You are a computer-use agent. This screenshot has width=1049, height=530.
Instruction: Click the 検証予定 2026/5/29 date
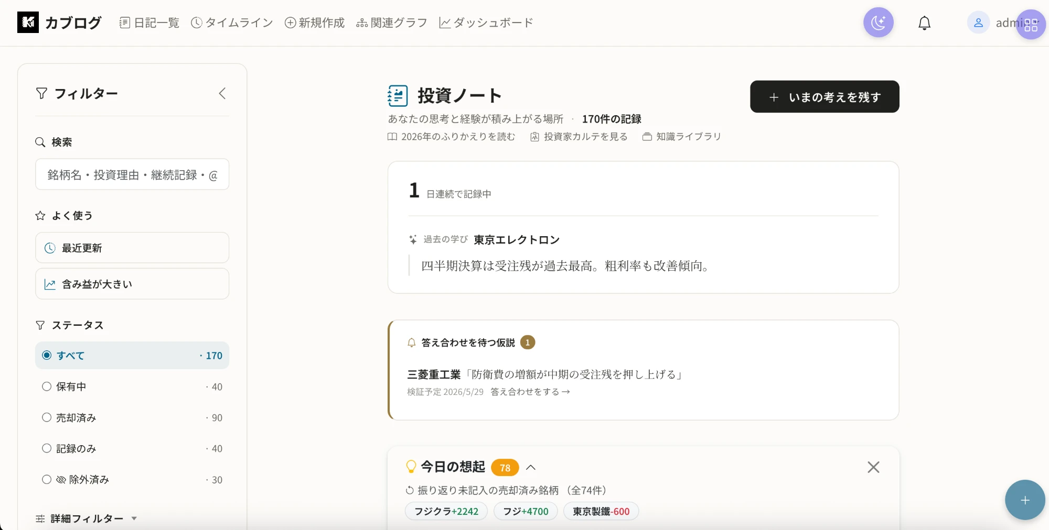click(445, 392)
